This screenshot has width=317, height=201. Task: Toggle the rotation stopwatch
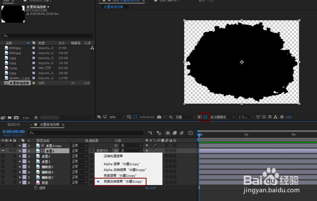[x=36, y=188]
